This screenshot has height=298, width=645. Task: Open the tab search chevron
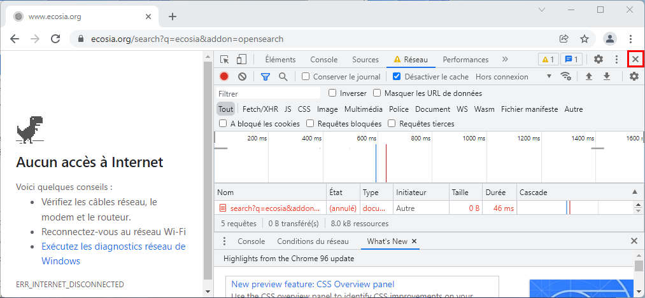coord(542,10)
